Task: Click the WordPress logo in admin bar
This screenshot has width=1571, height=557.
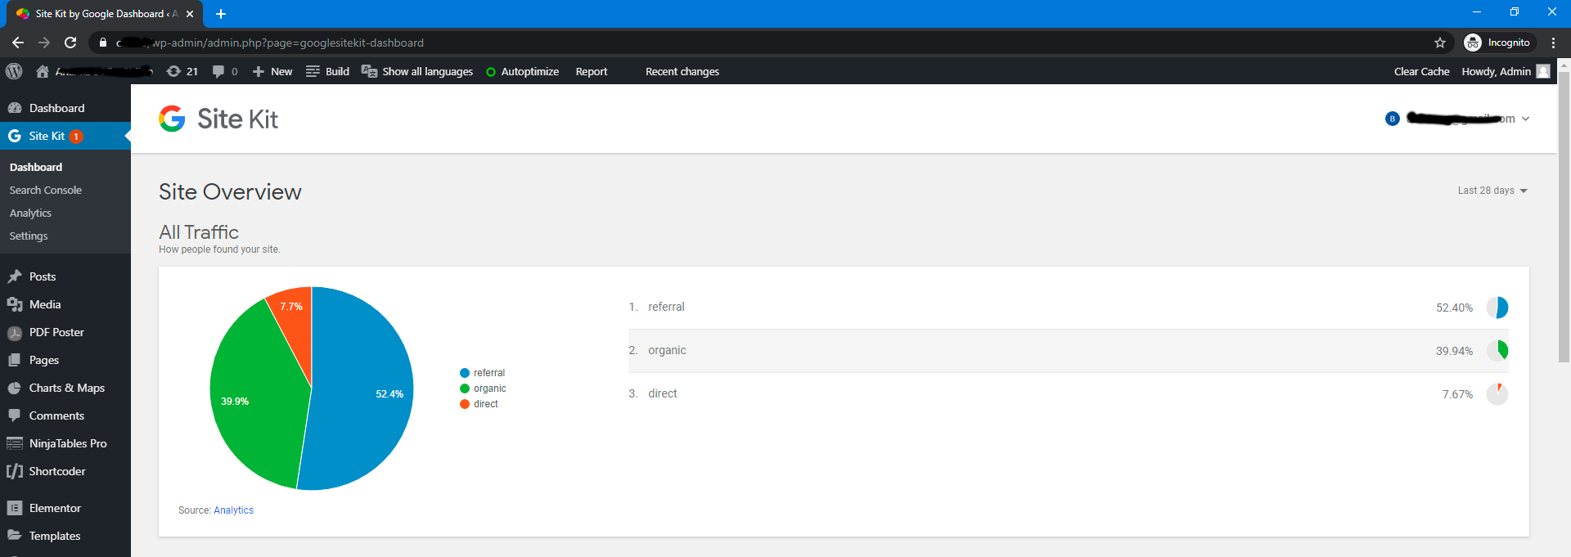Action: click(x=14, y=71)
